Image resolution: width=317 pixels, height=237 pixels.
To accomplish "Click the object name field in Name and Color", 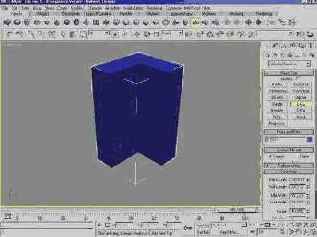I will 286,140.
